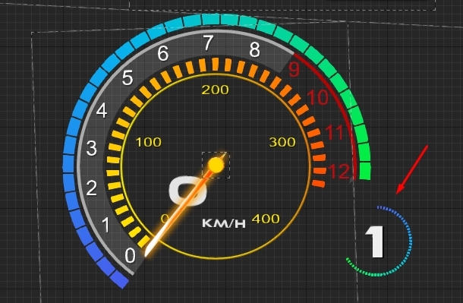Click the red RPM number 10
The height and width of the screenshot is (303, 463).
[x=318, y=97]
